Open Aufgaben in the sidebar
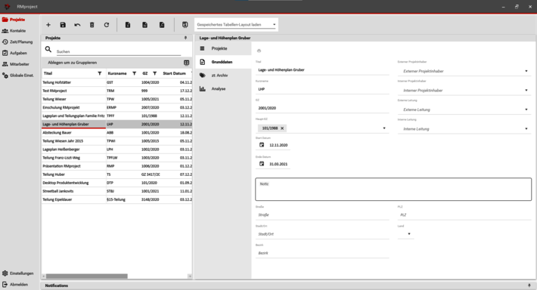Screen dimensions: 537x290 click(14, 53)
